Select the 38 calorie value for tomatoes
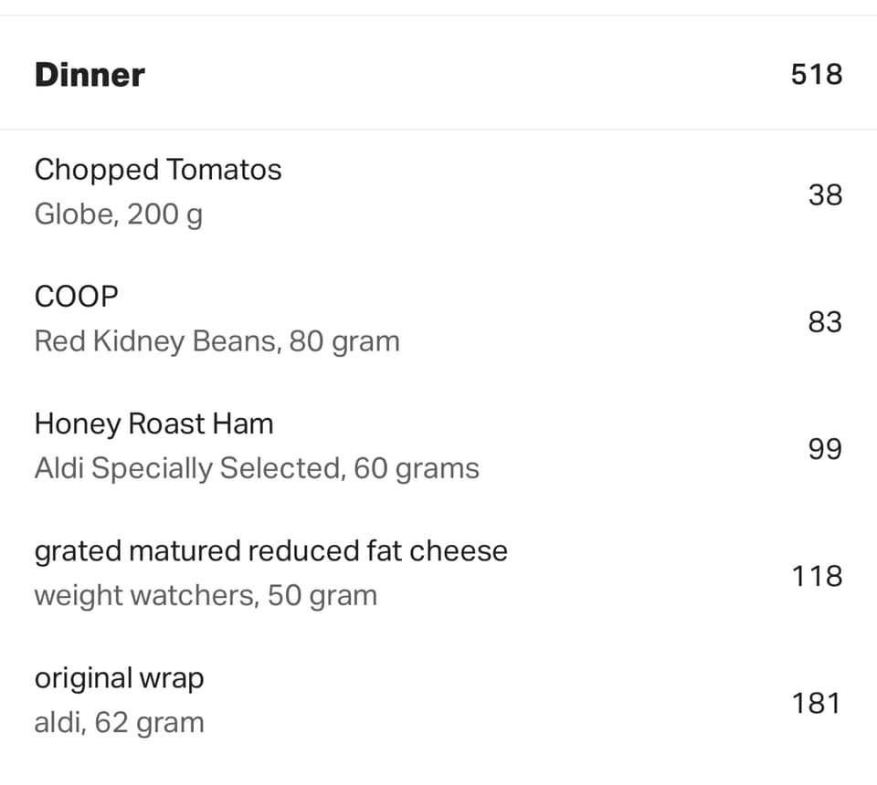Viewport: 877px width, 785px height. 825,195
